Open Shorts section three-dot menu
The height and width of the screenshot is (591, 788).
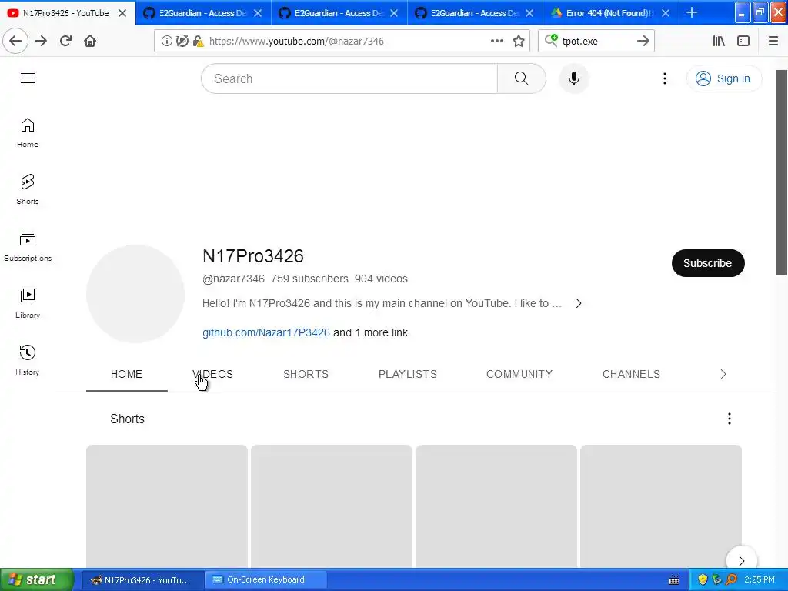pos(730,419)
